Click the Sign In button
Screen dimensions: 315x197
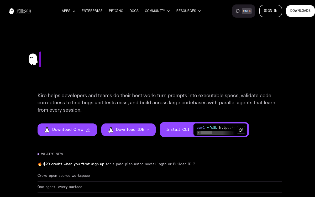[271, 11]
